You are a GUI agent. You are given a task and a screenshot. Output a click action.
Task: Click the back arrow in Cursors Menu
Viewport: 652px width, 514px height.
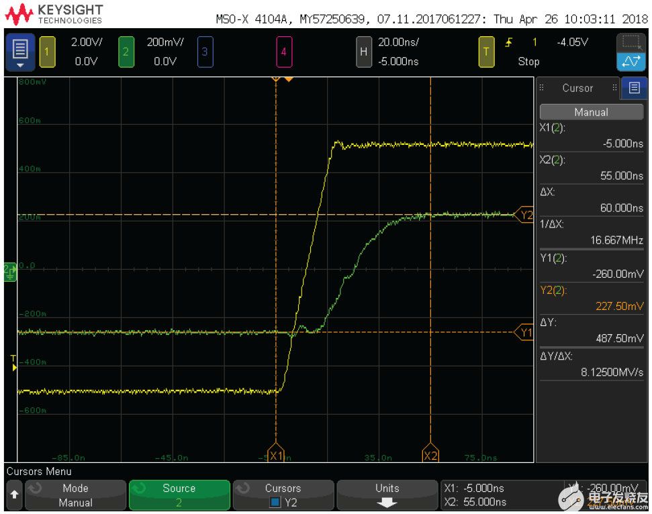point(13,495)
